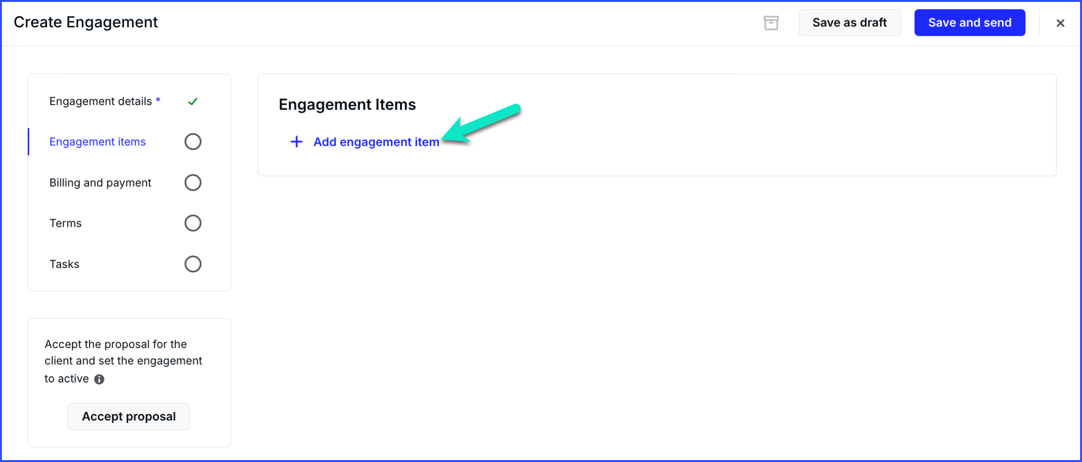Click the plus icon beside Add engagement item

[296, 142]
